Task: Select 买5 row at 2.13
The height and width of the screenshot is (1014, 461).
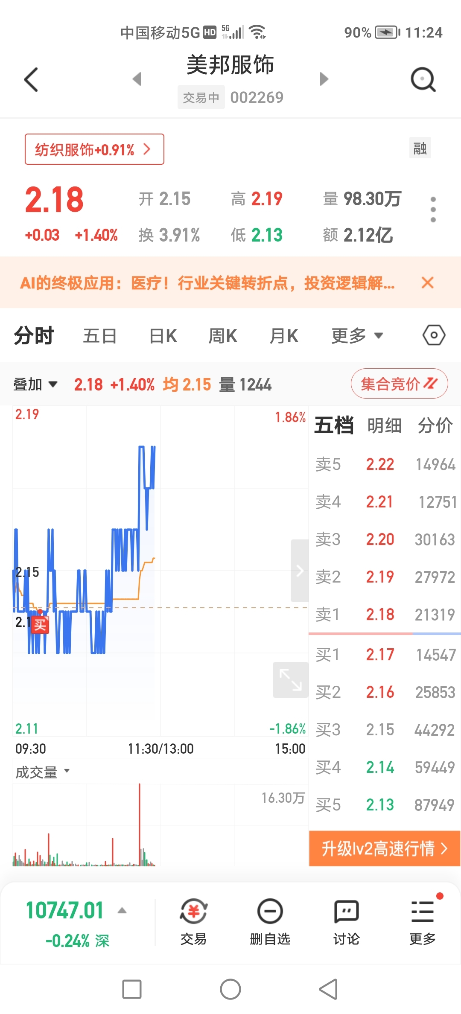Action: (385, 805)
